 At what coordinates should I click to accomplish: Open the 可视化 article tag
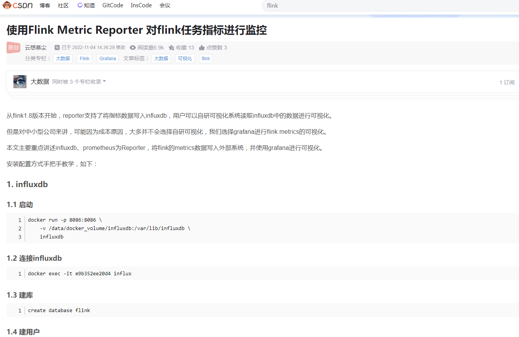(x=185, y=59)
